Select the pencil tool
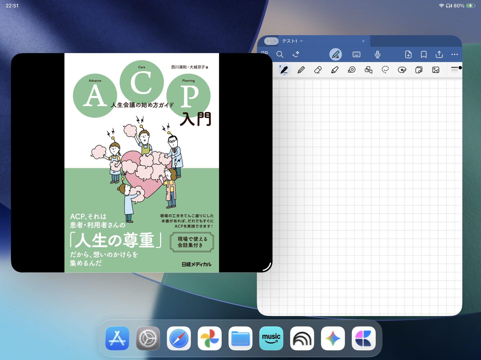The height and width of the screenshot is (360, 481). click(x=301, y=70)
